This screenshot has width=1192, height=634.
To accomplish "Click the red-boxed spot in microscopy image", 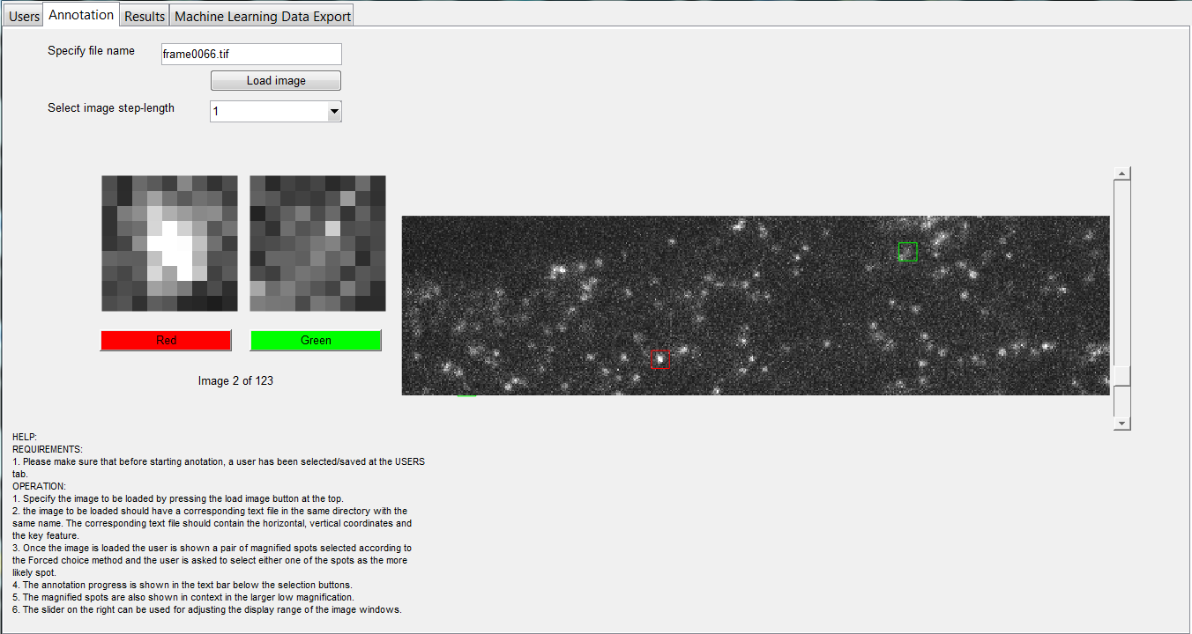I will click(660, 359).
